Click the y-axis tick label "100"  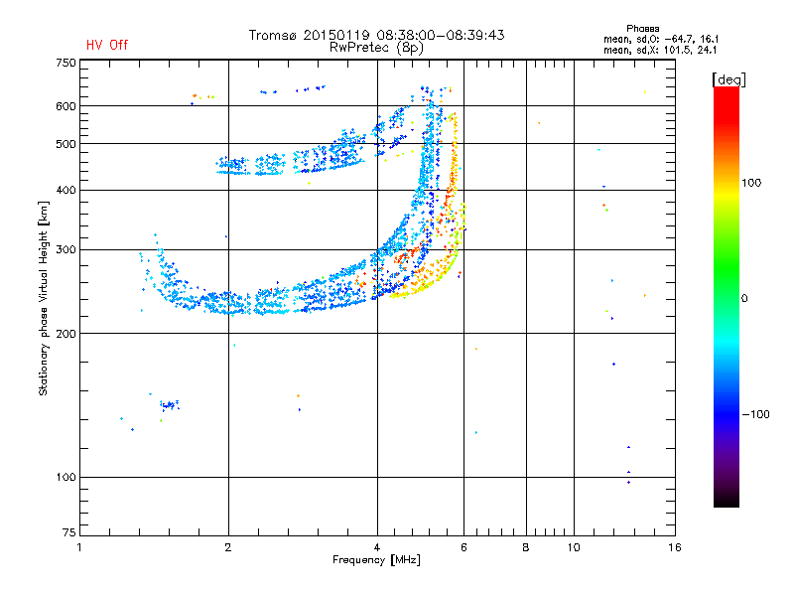[x=66, y=477]
